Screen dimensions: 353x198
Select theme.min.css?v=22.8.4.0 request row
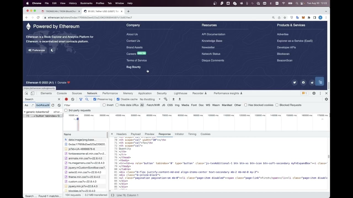[85, 177]
